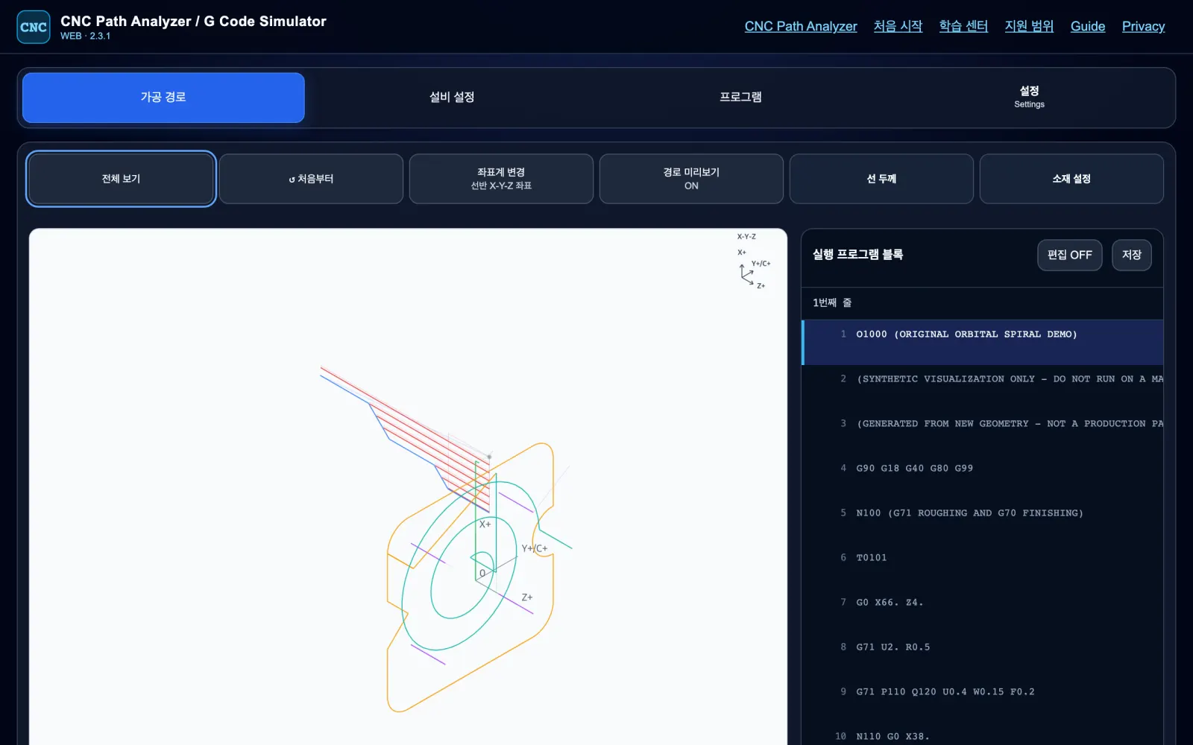Viewport: 1193px width, 745px height.
Task: Select line 10 N110 G0 X38.
Action: pyautogui.click(x=982, y=735)
